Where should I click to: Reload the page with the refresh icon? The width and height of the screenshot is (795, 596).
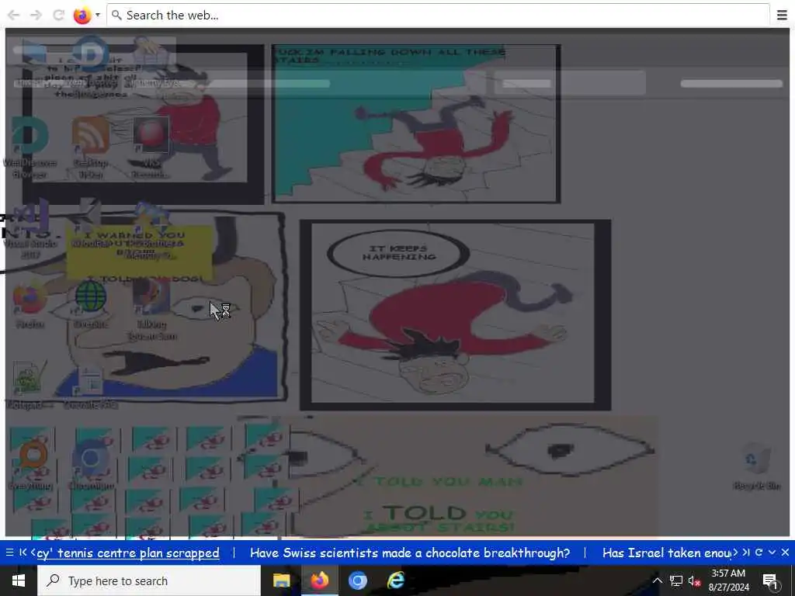point(59,16)
